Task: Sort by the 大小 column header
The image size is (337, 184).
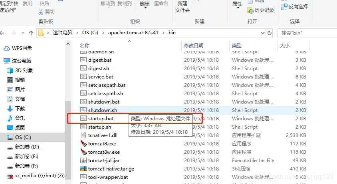Action: (x=285, y=45)
